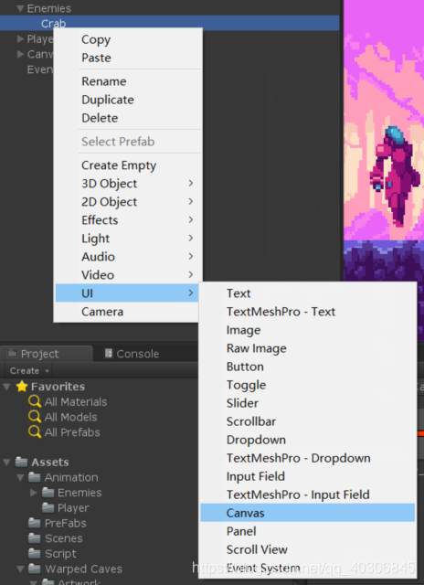Open the Light submenu

tap(128, 239)
